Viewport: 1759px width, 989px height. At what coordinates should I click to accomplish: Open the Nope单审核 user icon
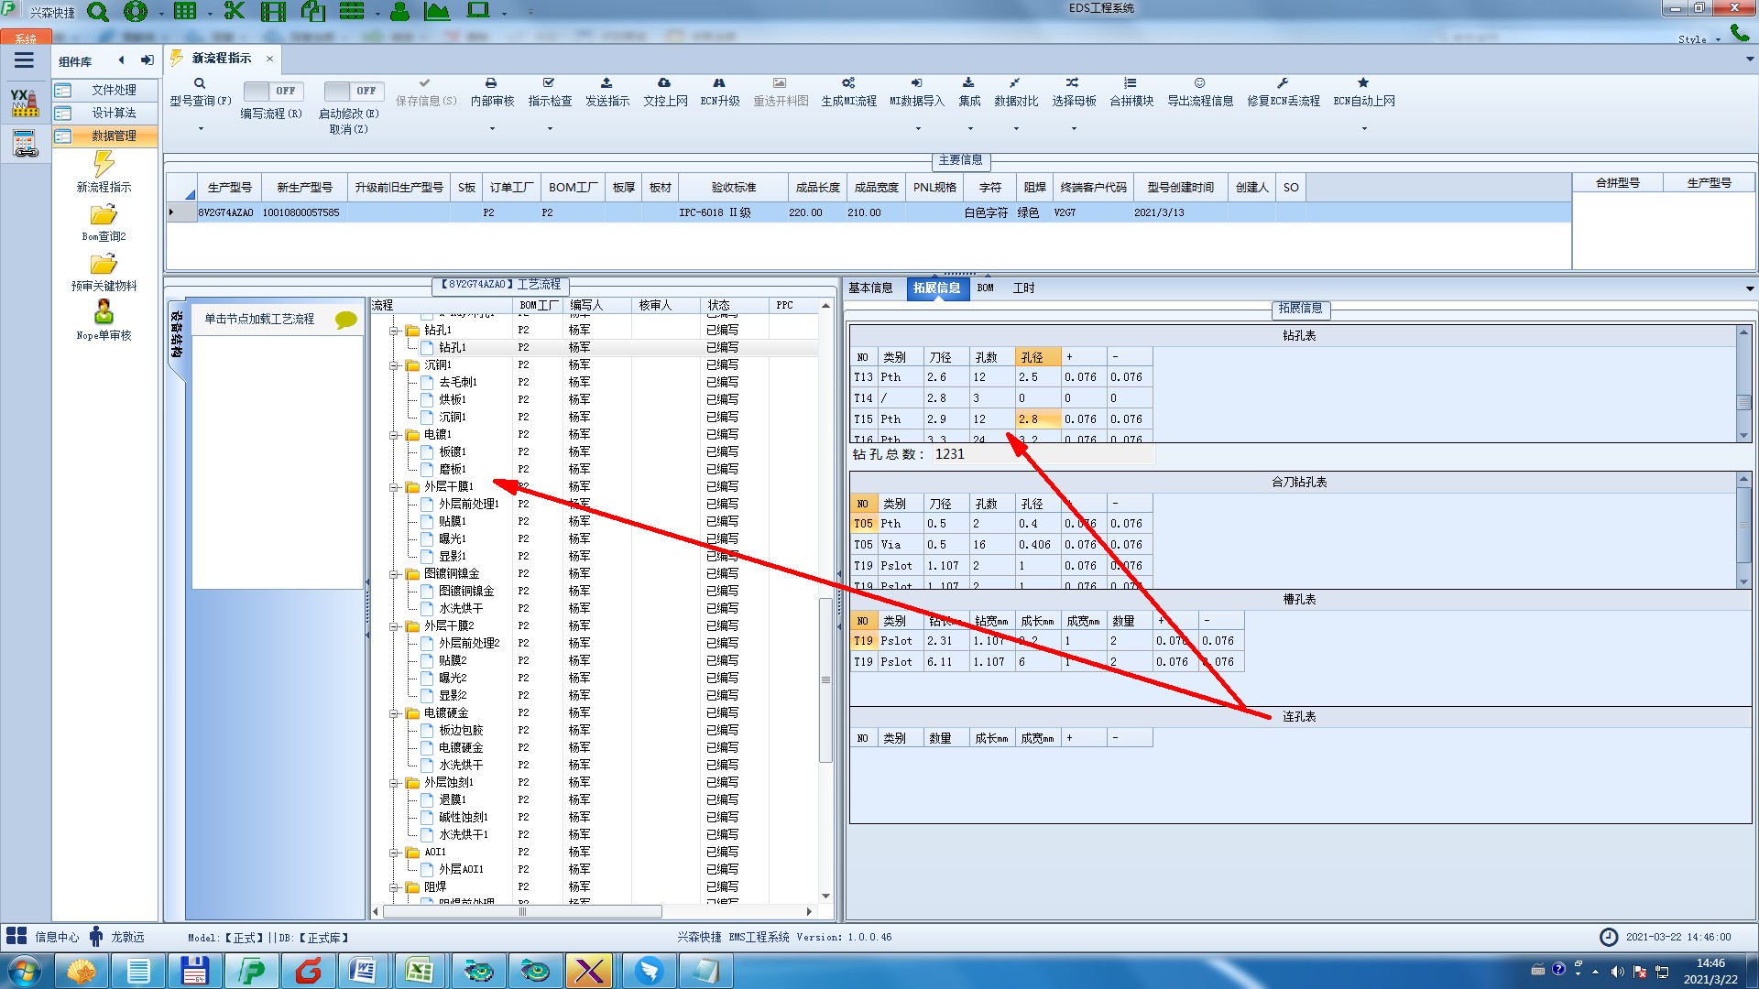pos(104,312)
